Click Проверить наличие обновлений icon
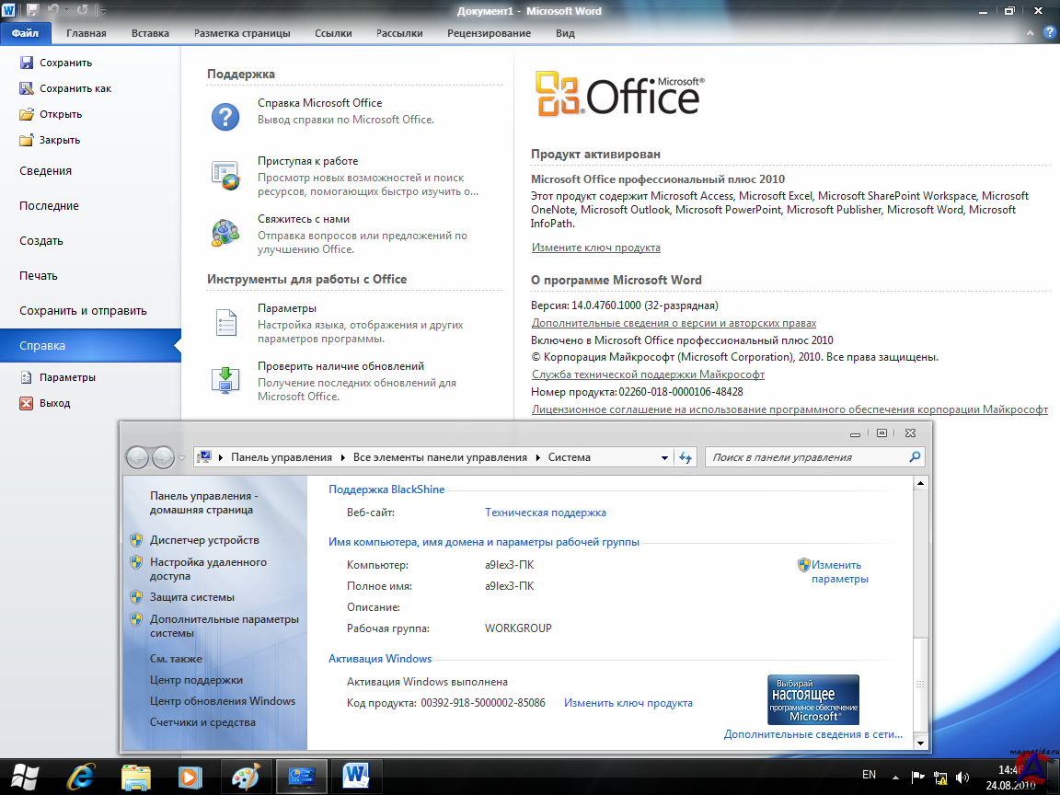Image resolution: width=1060 pixels, height=795 pixels. click(x=225, y=379)
